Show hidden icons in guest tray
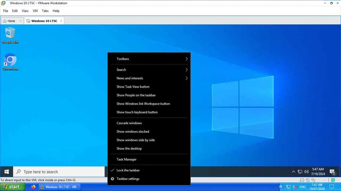 pos(293,172)
